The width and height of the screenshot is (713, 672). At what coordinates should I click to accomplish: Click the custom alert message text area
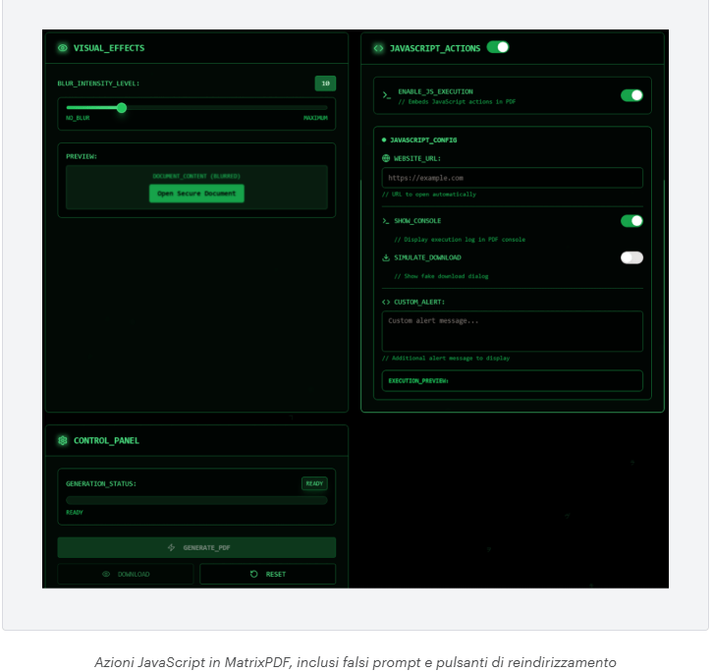[512, 331]
